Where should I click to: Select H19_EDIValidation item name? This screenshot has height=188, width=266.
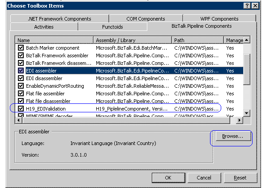pyautogui.click(x=46, y=109)
